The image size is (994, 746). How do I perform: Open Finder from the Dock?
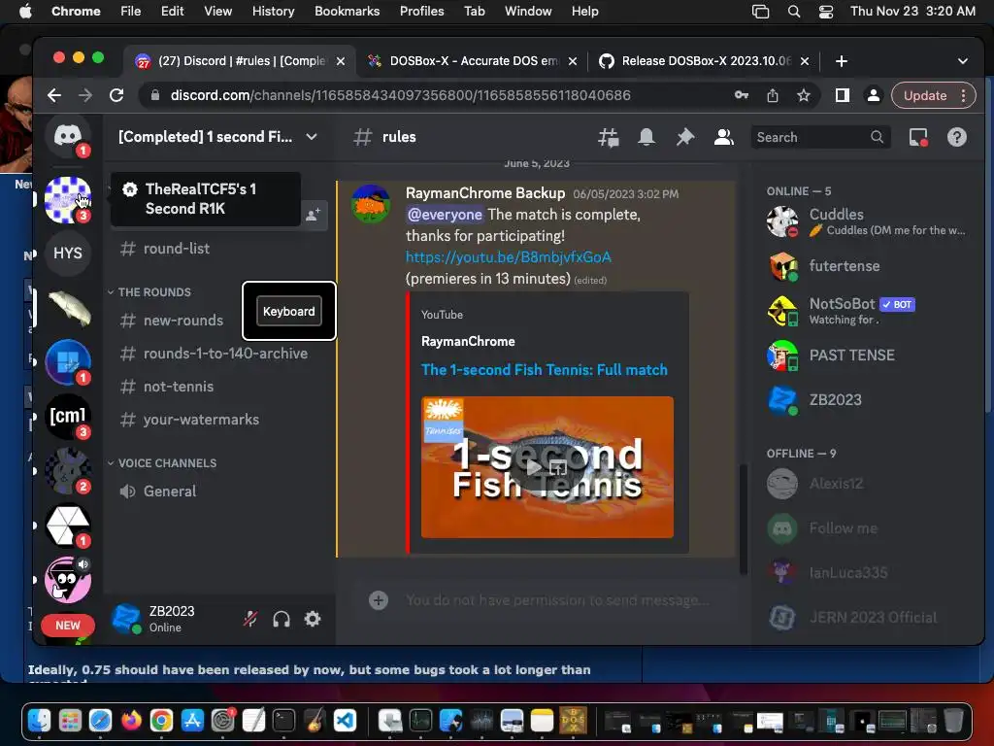click(39, 721)
